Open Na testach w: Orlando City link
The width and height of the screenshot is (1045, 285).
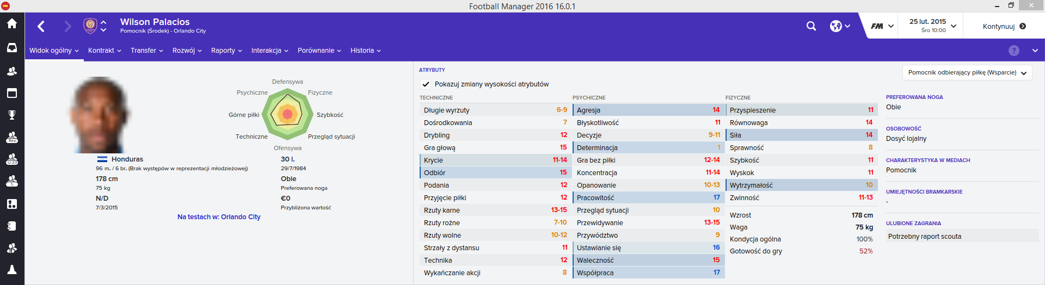point(219,217)
